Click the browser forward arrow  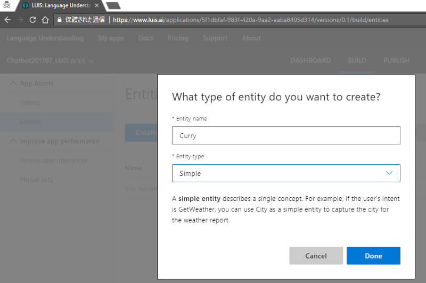[20, 20]
